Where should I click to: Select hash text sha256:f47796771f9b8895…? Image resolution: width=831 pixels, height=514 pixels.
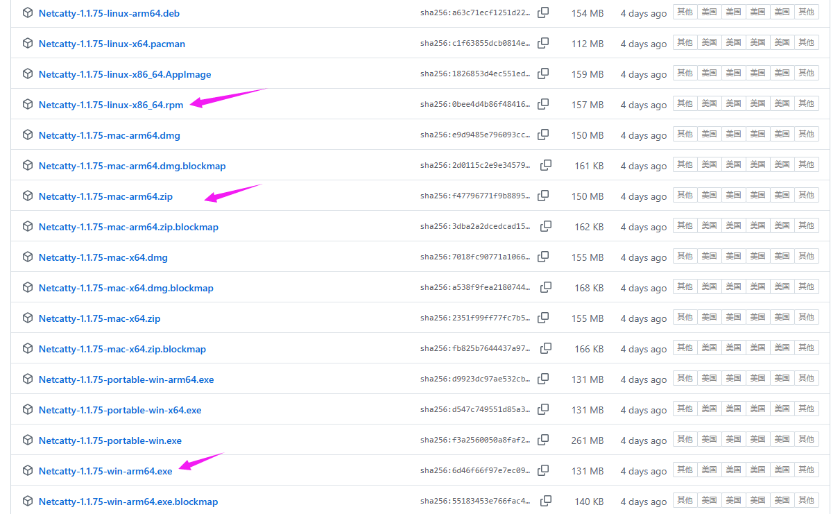point(475,196)
